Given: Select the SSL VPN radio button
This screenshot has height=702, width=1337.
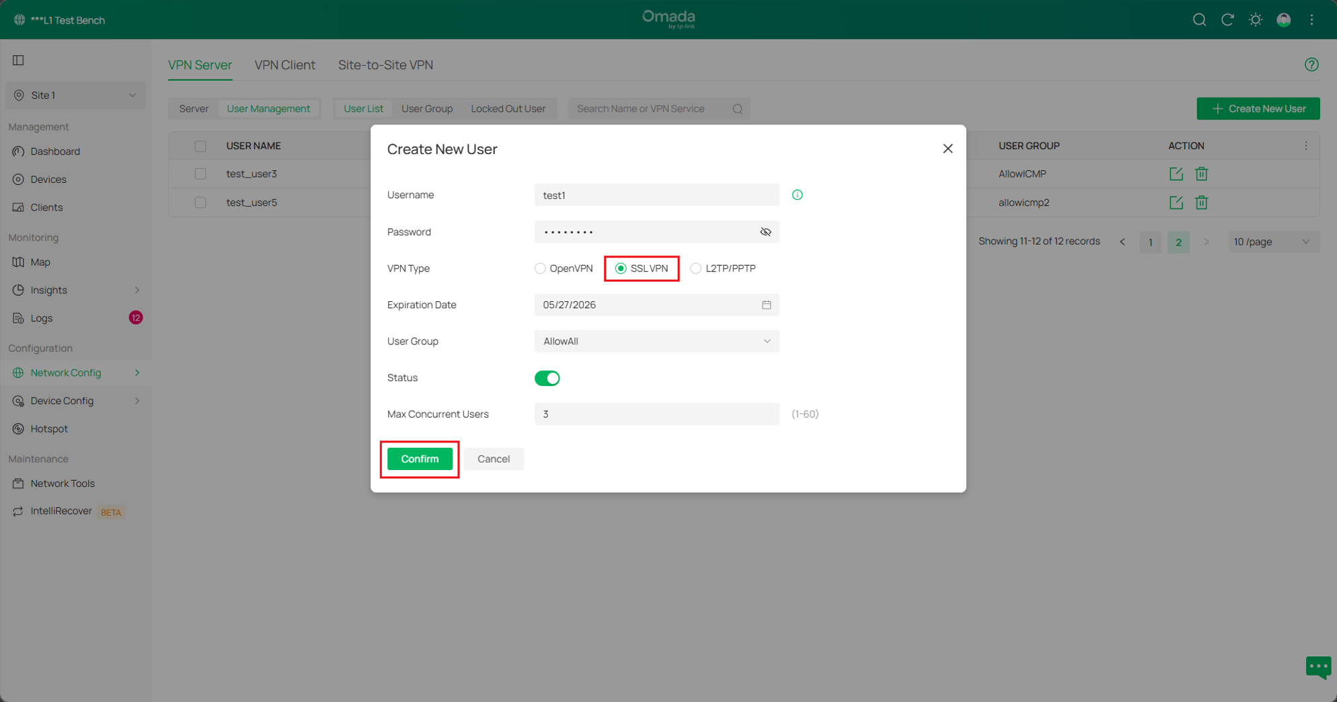Looking at the screenshot, I should pos(621,268).
